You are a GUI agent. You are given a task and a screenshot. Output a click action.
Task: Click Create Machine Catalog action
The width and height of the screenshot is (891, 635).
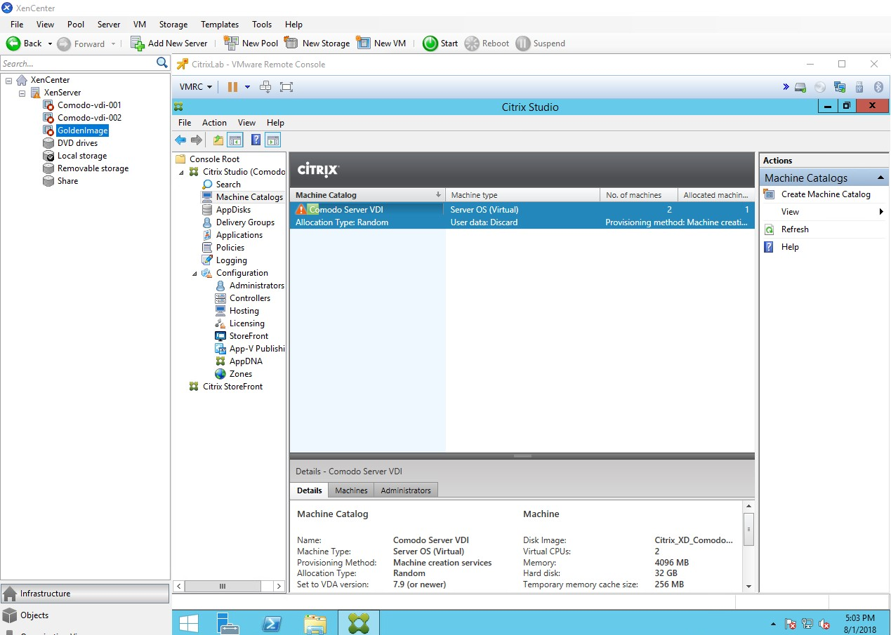826,194
